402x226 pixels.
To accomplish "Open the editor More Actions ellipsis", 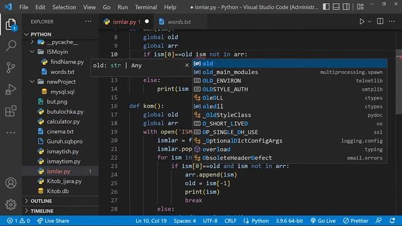I will coord(392,21).
